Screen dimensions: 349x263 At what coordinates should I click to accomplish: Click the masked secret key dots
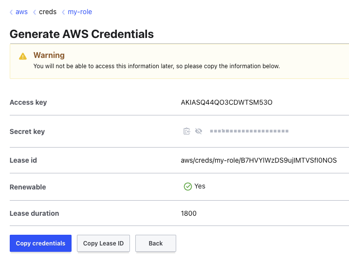pos(249,131)
